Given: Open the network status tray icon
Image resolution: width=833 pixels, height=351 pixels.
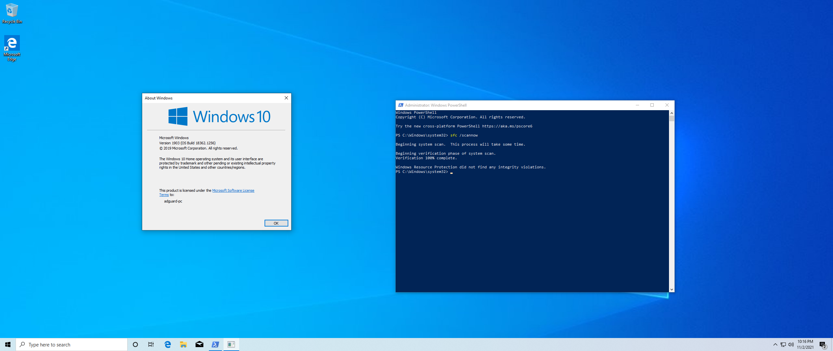Looking at the screenshot, I should [783, 344].
